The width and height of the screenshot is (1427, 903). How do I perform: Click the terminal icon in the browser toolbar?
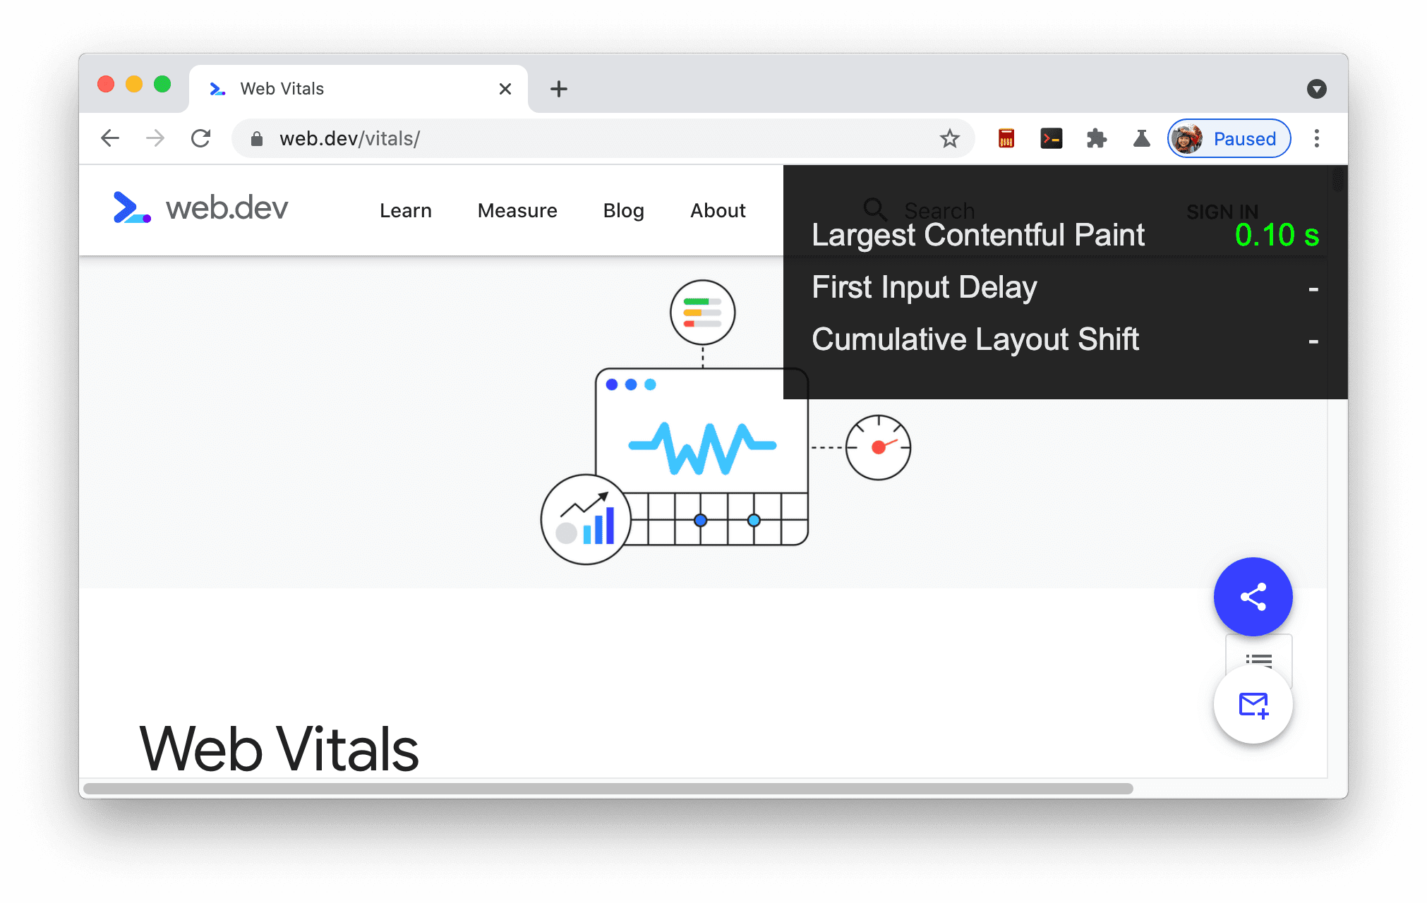pyautogui.click(x=1049, y=138)
